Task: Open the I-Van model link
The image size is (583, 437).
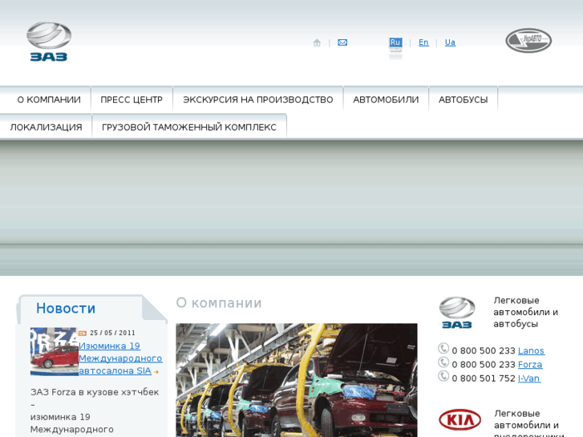Action: [x=529, y=378]
